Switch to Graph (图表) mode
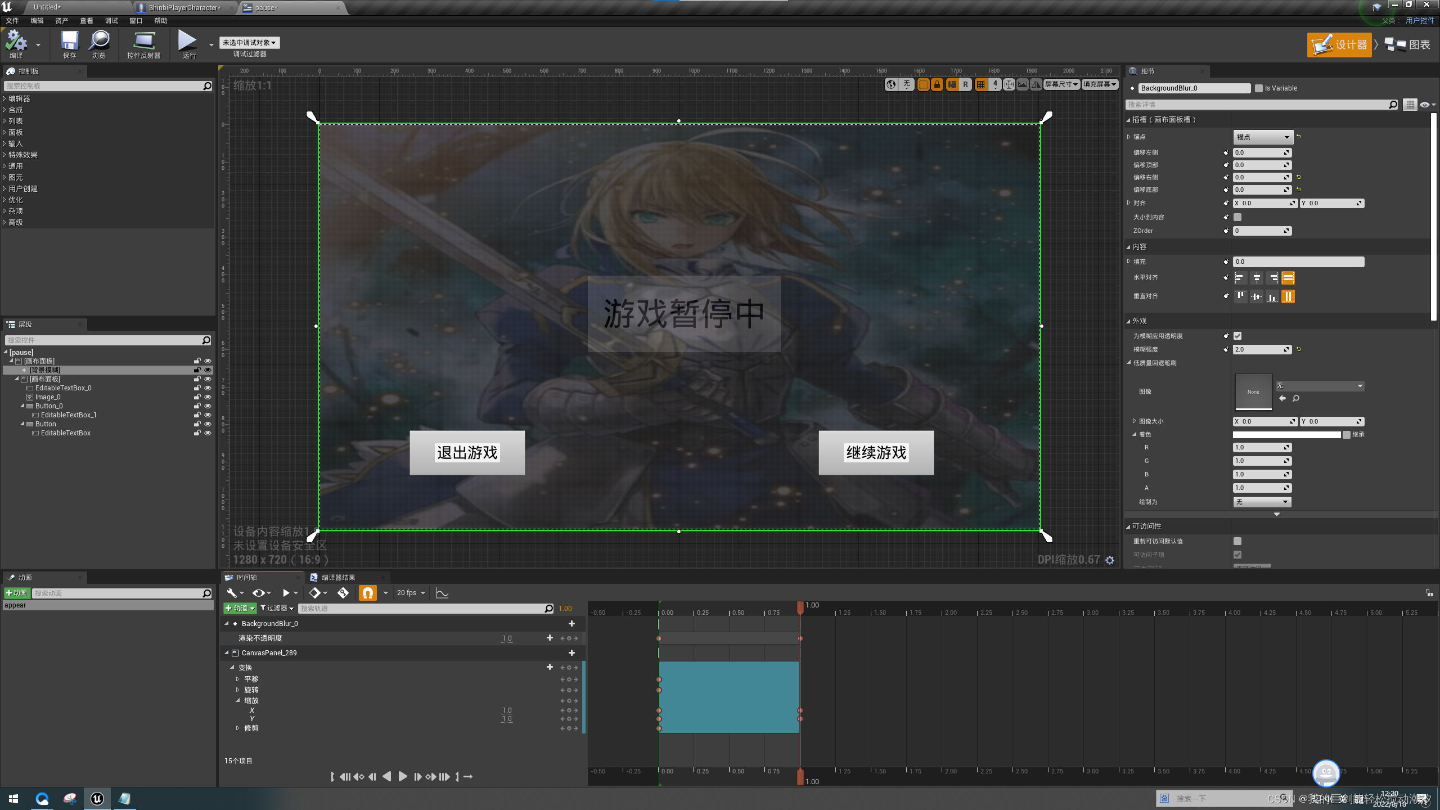 [1408, 44]
